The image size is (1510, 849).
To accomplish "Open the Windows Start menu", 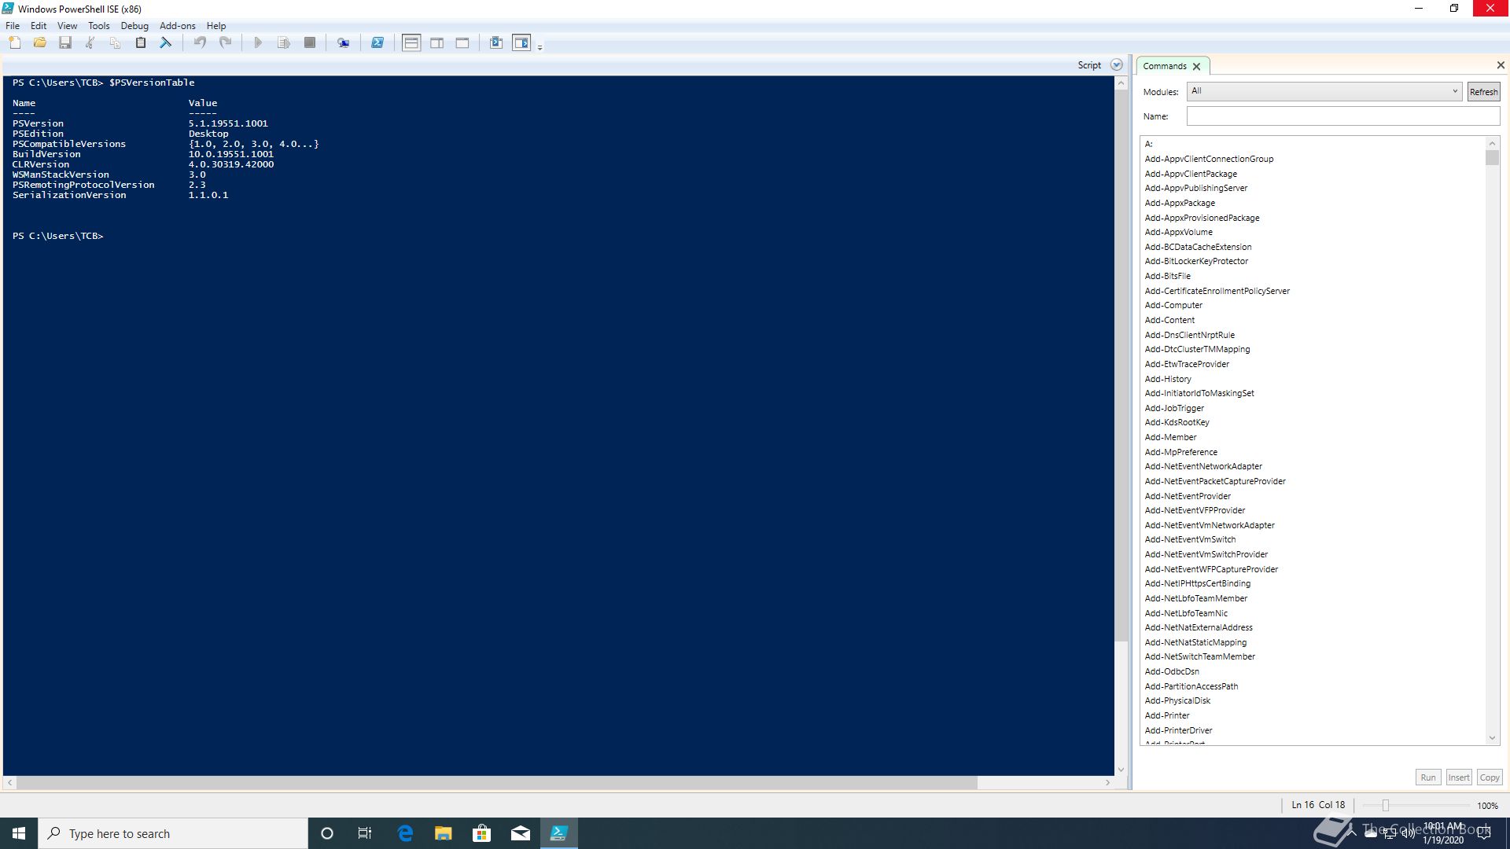I will [19, 833].
